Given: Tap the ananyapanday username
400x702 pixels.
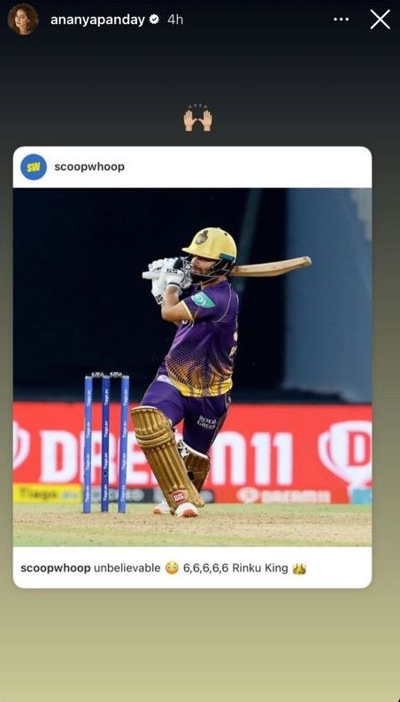Looking at the screenshot, I should click(x=97, y=19).
